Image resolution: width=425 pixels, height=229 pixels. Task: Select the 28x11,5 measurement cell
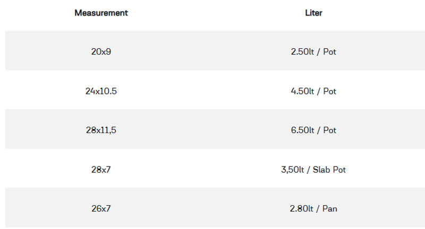pyautogui.click(x=101, y=130)
